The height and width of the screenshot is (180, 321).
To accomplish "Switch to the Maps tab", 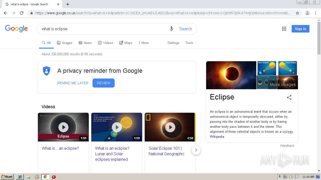I will click(126, 43).
